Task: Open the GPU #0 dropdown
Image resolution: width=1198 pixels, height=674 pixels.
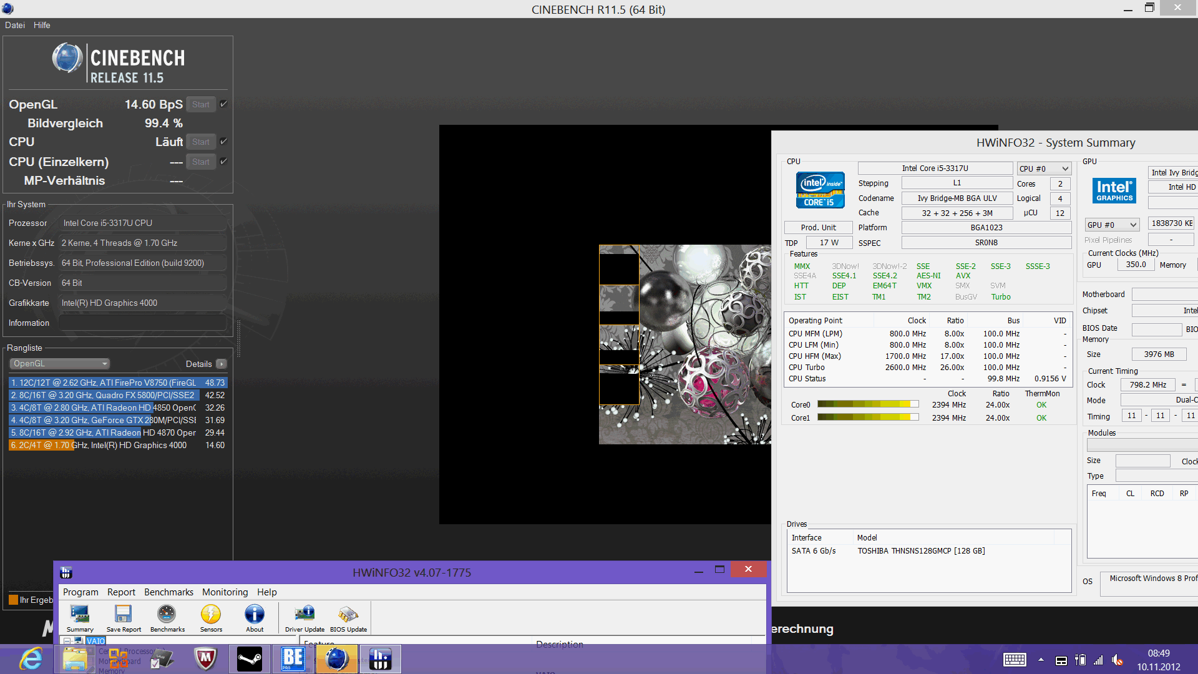Action: (x=1112, y=225)
